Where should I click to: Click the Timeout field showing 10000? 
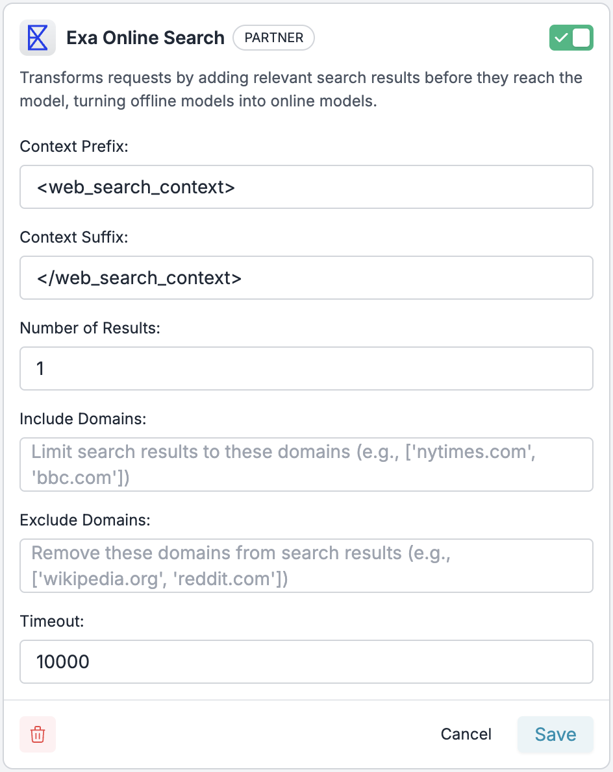click(306, 662)
